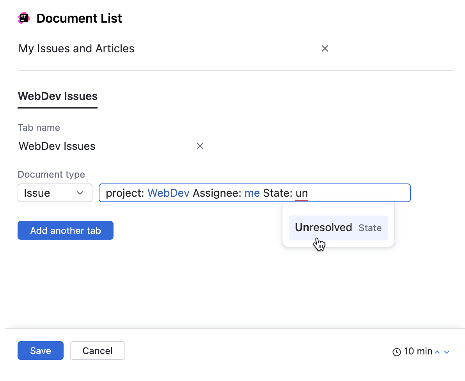This screenshot has width=465, height=381.
Task: Click inside the search query field
Action: pyautogui.click(x=351, y=192)
